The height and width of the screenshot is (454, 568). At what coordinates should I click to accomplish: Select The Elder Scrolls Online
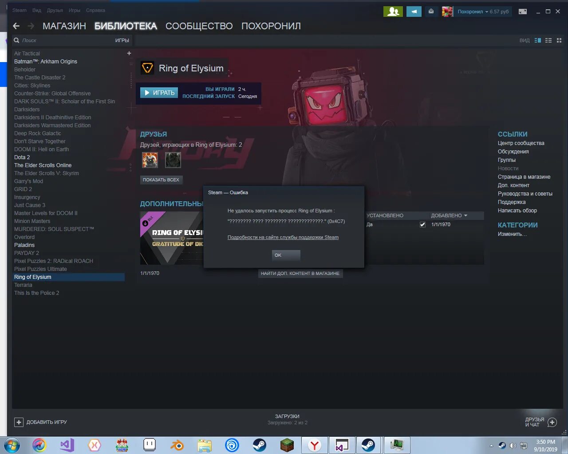pyautogui.click(x=43, y=165)
